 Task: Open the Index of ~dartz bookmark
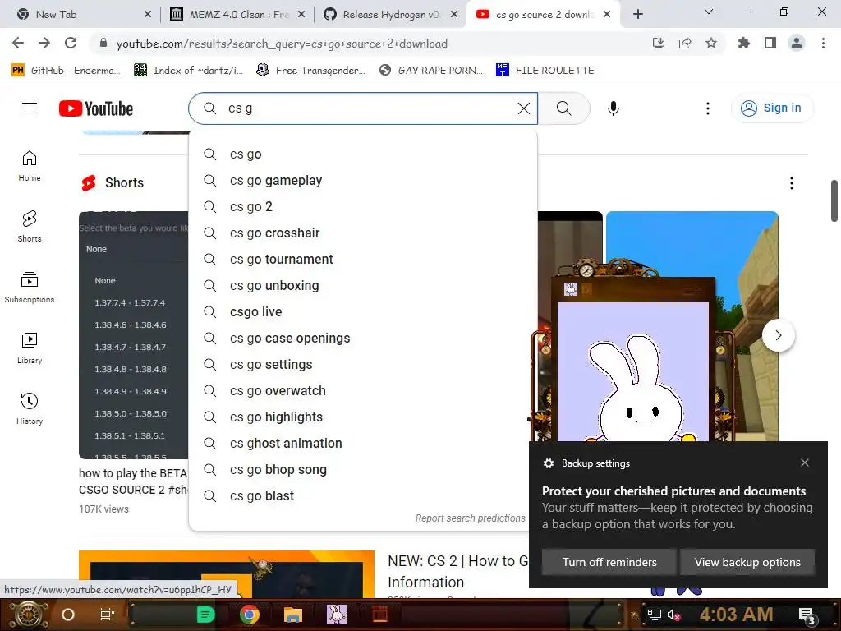(189, 71)
